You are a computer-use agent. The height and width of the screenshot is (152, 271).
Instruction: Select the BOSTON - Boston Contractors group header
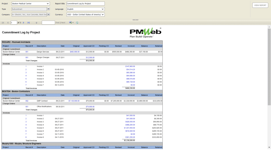point(82,92)
